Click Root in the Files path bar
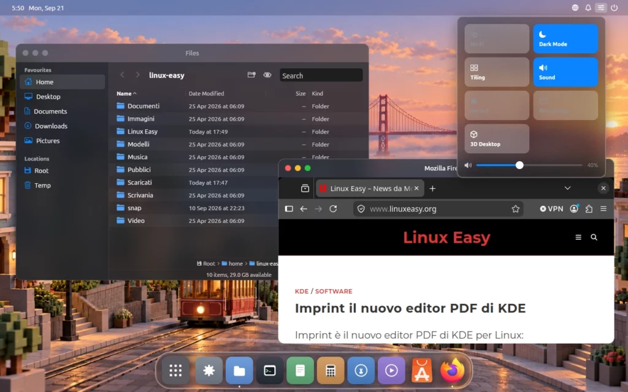The width and height of the screenshot is (628, 392). coord(206,263)
